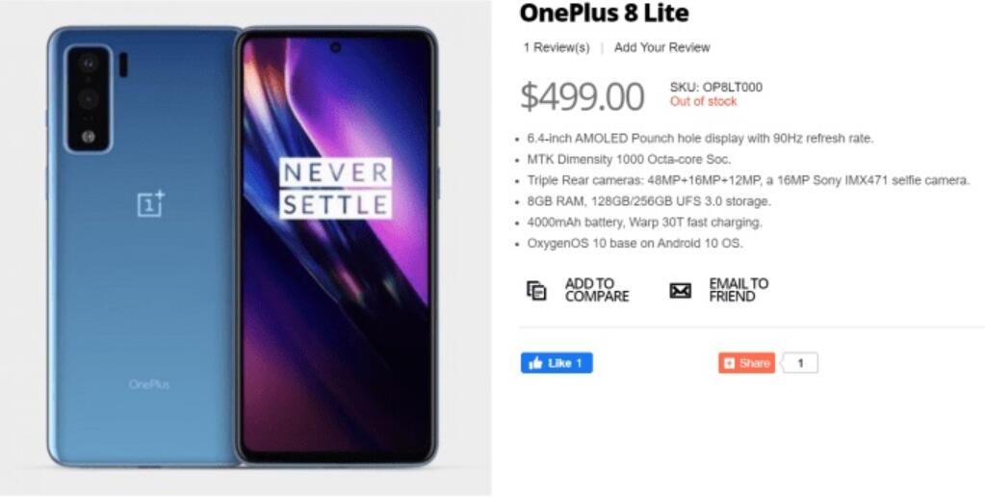
Task: Click the Facebook Like 1 button
Action: tap(557, 363)
